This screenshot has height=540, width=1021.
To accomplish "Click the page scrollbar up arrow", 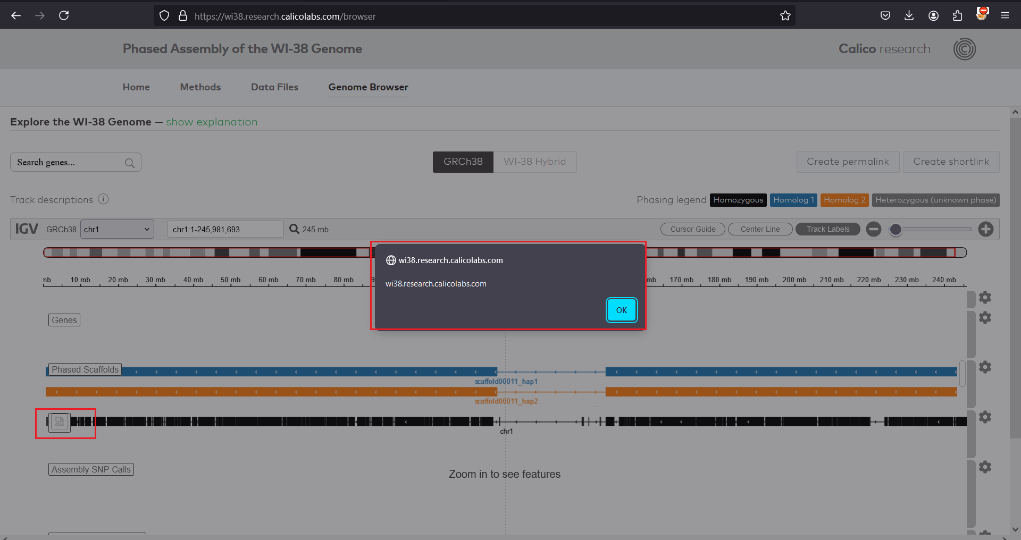I will point(1015,112).
